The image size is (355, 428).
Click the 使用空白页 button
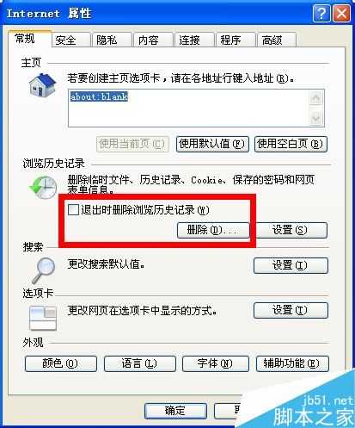point(291,144)
